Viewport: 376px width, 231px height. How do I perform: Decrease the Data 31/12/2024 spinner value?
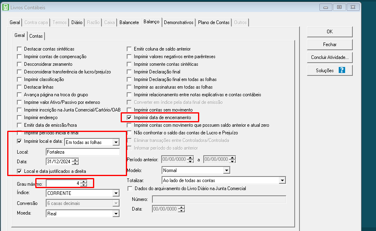(x=75, y=163)
